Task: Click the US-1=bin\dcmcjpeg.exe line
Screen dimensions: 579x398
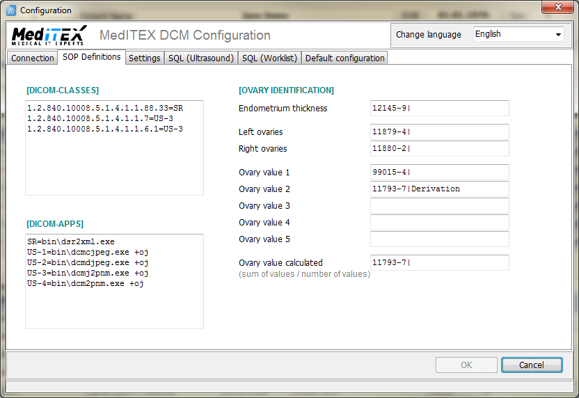Action: pos(88,252)
